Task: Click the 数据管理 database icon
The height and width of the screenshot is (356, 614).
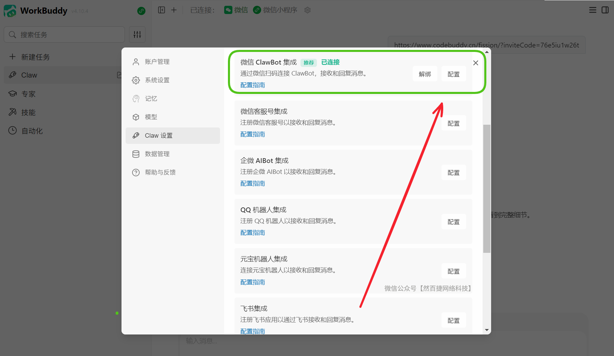Action: pyautogui.click(x=136, y=154)
